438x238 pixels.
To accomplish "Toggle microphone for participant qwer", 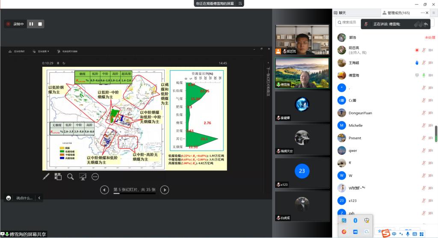I will 424,150.
